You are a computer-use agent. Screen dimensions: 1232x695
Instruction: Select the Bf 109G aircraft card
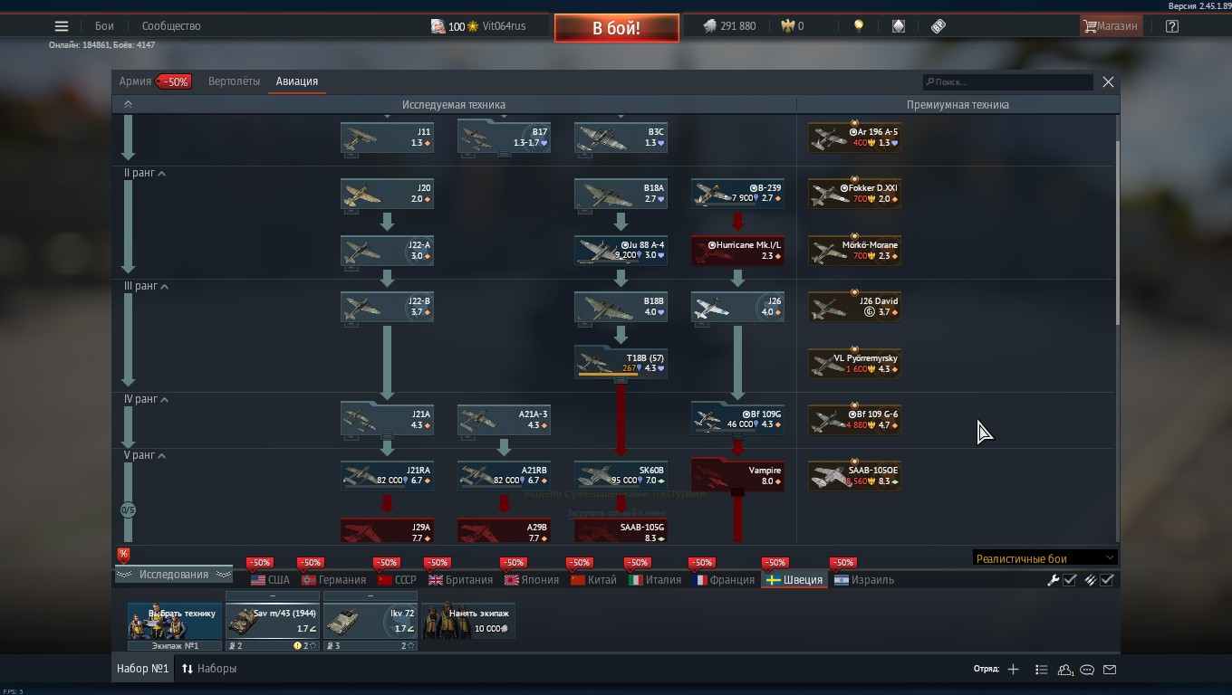tap(737, 419)
